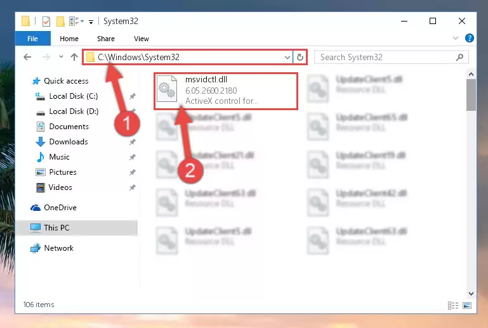Screen dimensions: 488x328
Task: Click the Downloads blue arrow icon
Action: pyautogui.click(x=40, y=142)
